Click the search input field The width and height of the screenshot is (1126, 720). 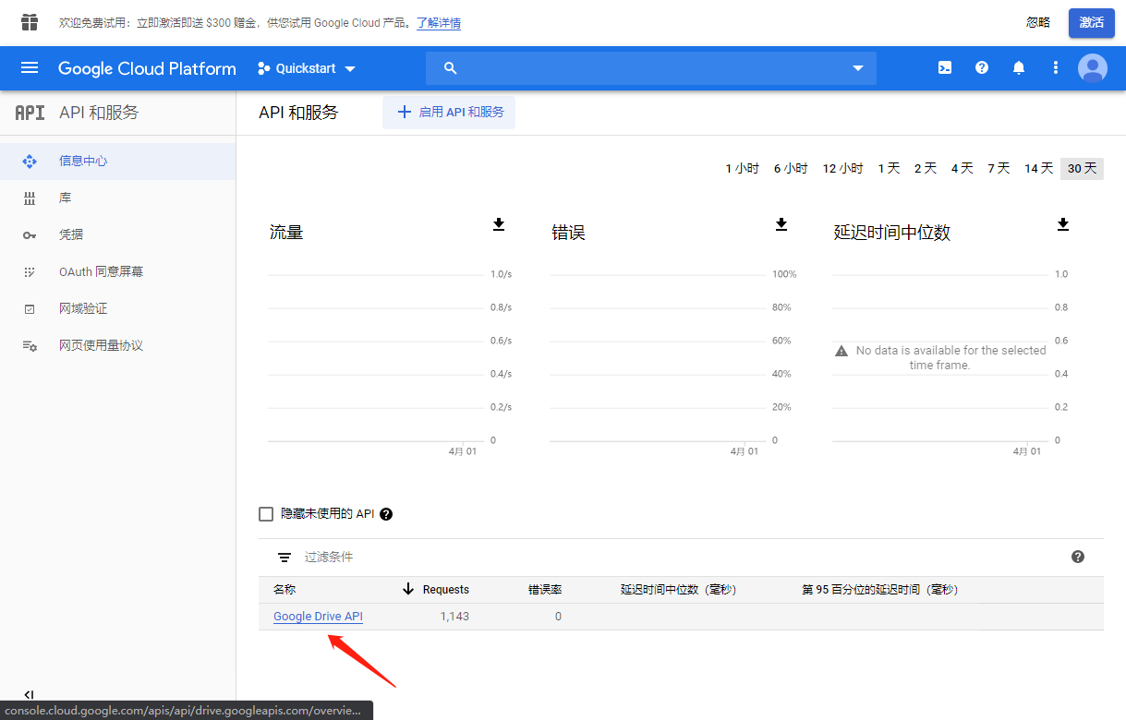[x=651, y=68]
